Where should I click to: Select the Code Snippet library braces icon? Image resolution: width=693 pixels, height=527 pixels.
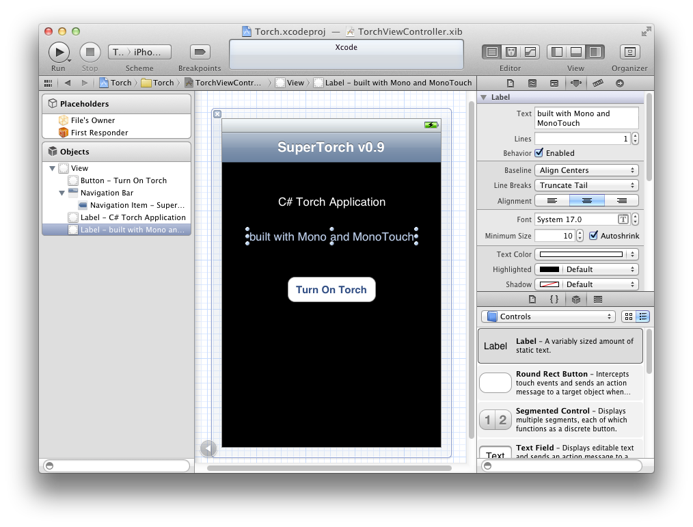pos(554,299)
